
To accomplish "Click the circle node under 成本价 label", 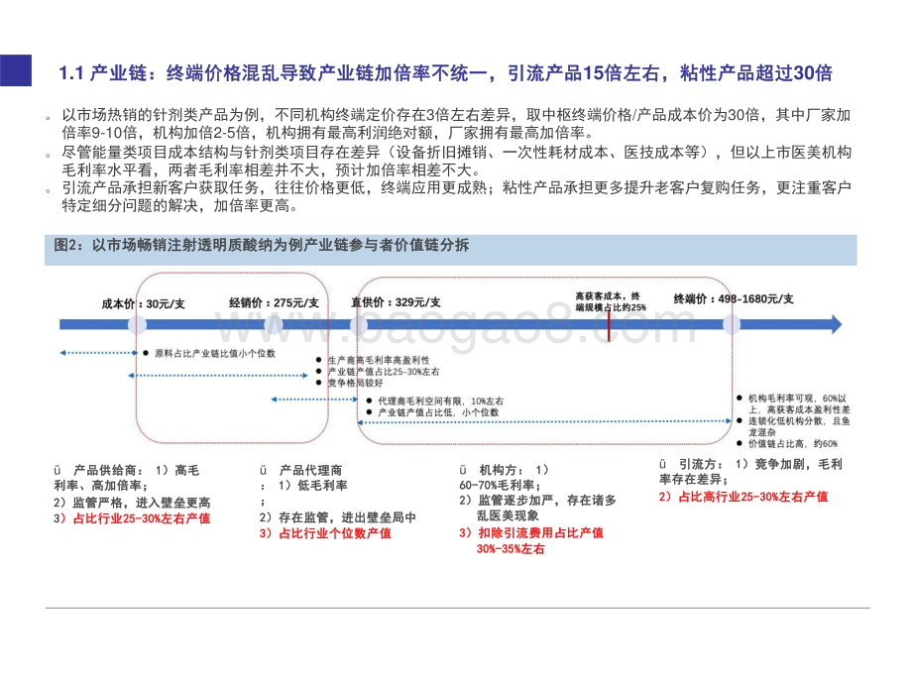I will point(137,324).
